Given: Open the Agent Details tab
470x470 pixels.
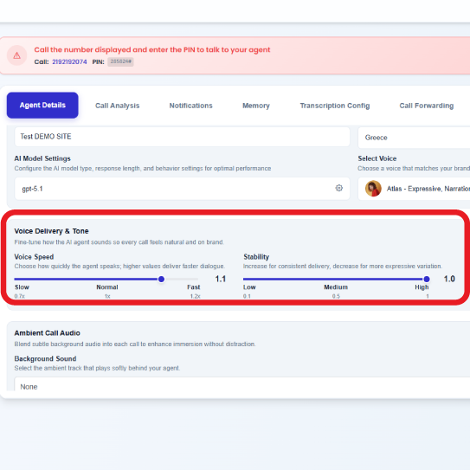Looking at the screenshot, I should (42, 106).
